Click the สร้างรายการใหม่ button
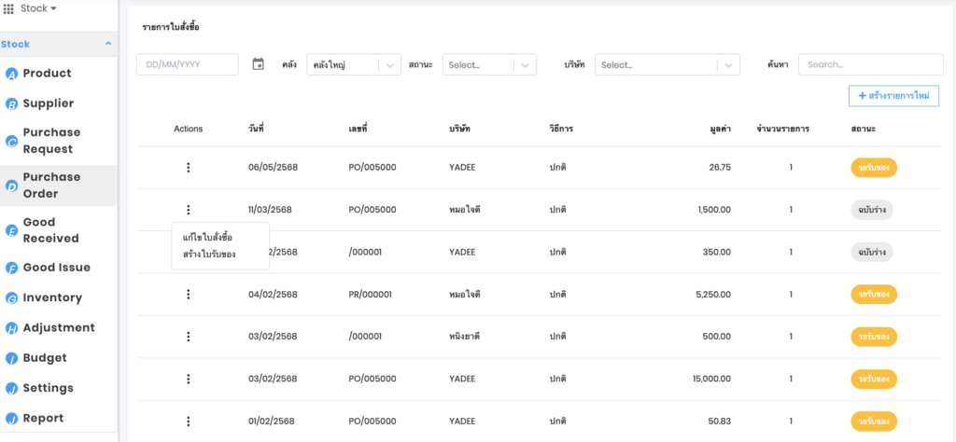Viewport: 956px width, 442px height. point(893,95)
